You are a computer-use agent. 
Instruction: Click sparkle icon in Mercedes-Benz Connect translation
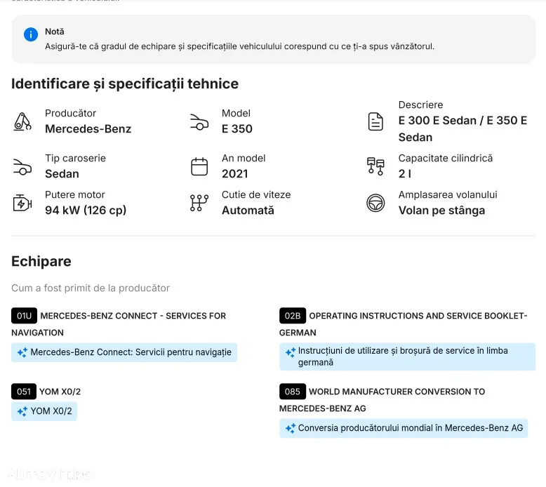(x=22, y=352)
